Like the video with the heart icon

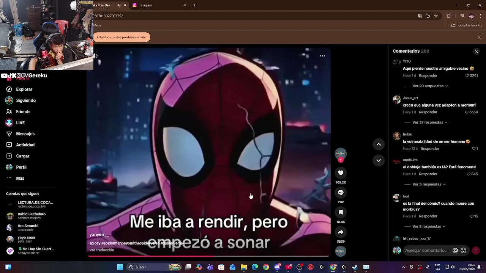pos(341,173)
